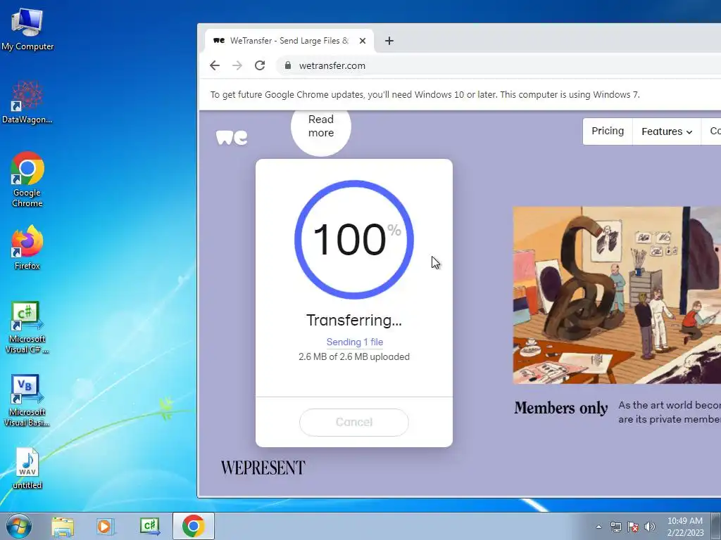Viewport: 721px width, 540px height.
Task: Open Microsoft Visual Basic desktop shortcut
Action: tap(27, 401)
